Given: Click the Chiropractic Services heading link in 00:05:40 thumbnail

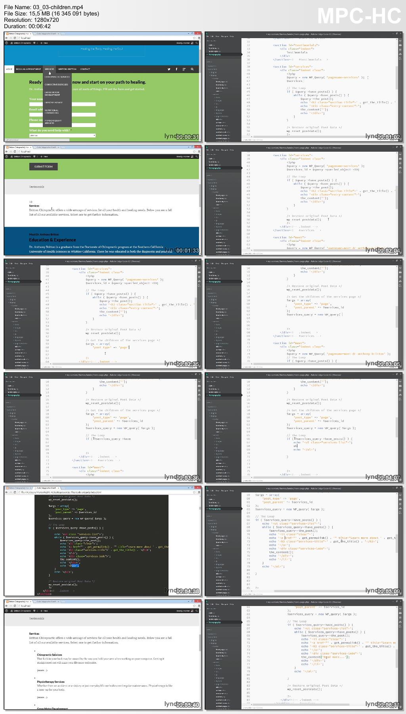Looking at the screenshot, I should click(x=50, y=654).
